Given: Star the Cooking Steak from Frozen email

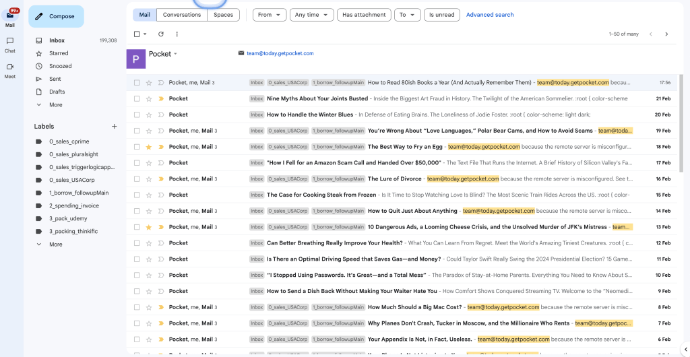Looking at the screenshot, I should [x=149, y=195].
